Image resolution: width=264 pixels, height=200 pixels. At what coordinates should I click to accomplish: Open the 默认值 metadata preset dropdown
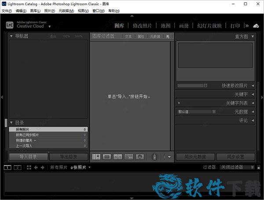point(196,112)
